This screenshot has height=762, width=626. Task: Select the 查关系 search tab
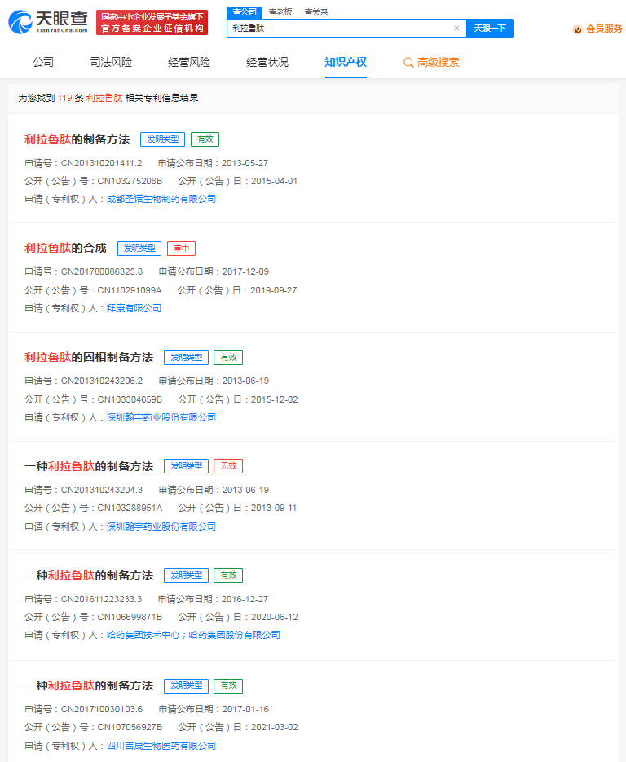[x=316, y=12]
